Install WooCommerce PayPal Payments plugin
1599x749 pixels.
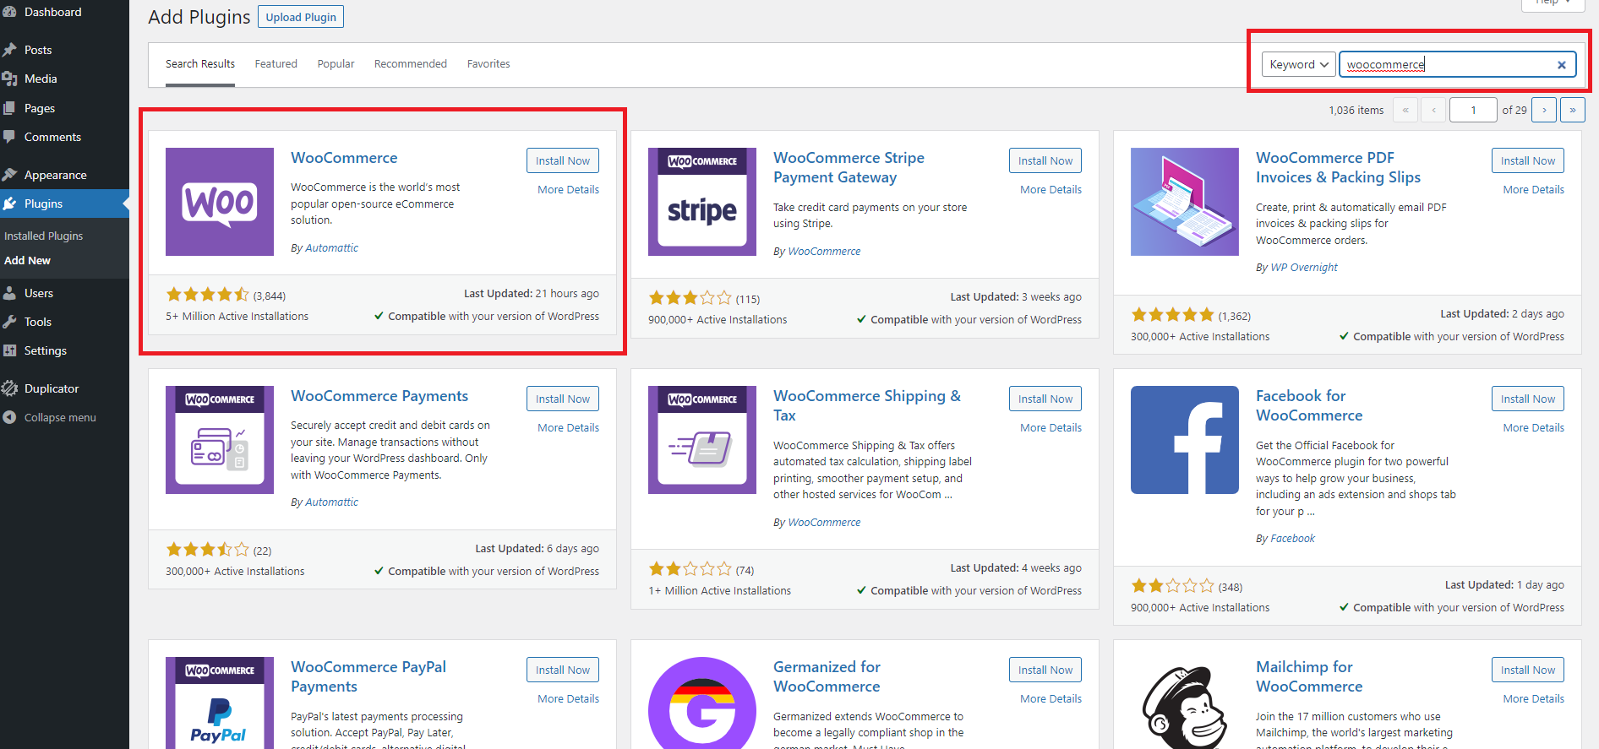coord(563,670)
